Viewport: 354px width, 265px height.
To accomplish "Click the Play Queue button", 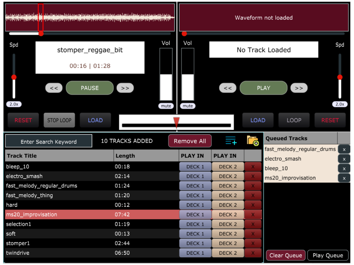I will 328,255.
